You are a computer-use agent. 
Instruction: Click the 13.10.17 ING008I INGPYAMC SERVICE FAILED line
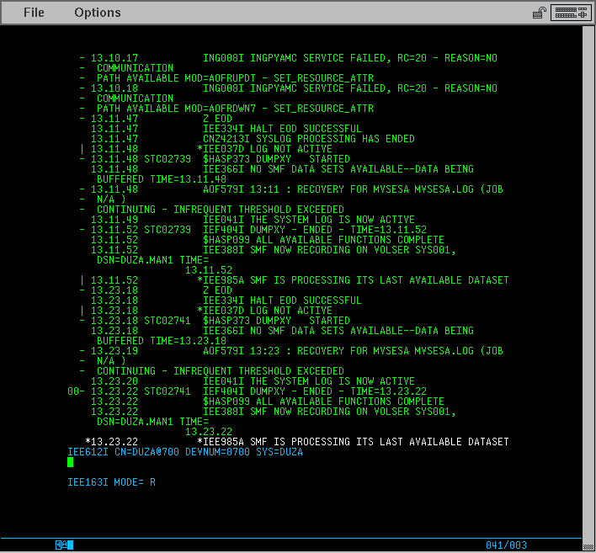click(289, 58)
